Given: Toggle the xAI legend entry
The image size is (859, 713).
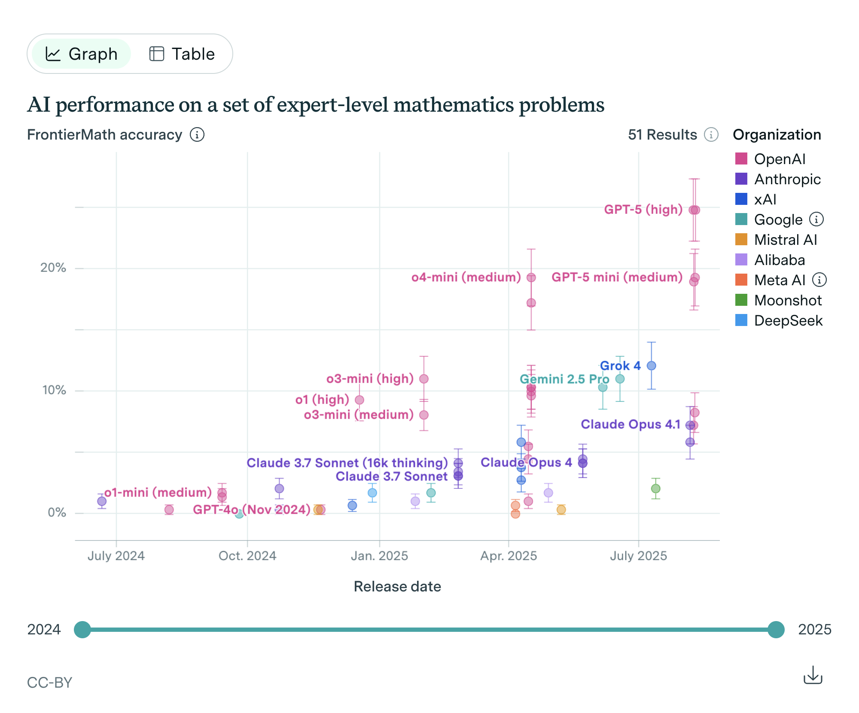Looking at the screenshot, I should (x=765, y=199).
